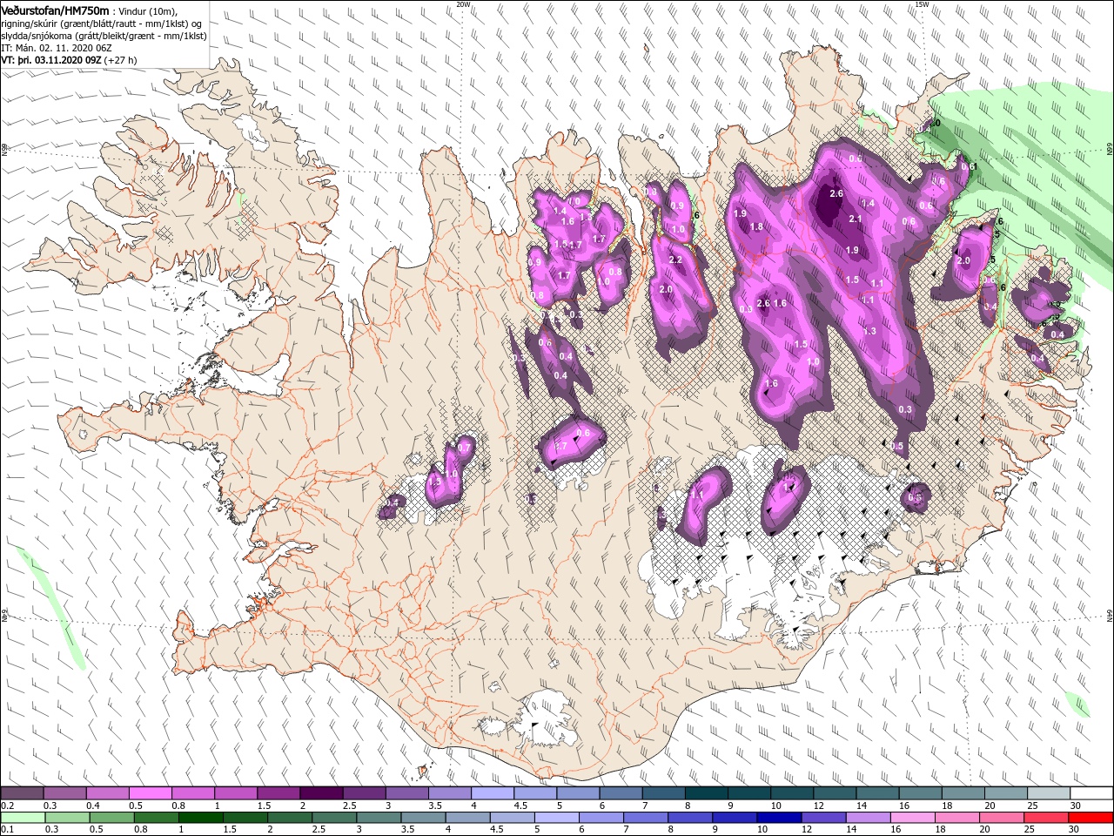The height and width of the screenshot is (836, 1114).
Task: Click the 20W longitude label
Action: pos(463,4)
